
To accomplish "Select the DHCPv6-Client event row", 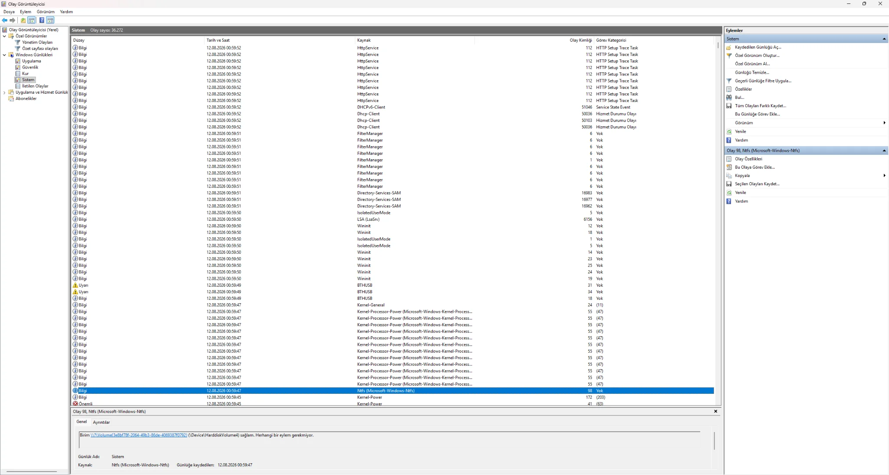I will pyautogui.click(x=393, y=107).
